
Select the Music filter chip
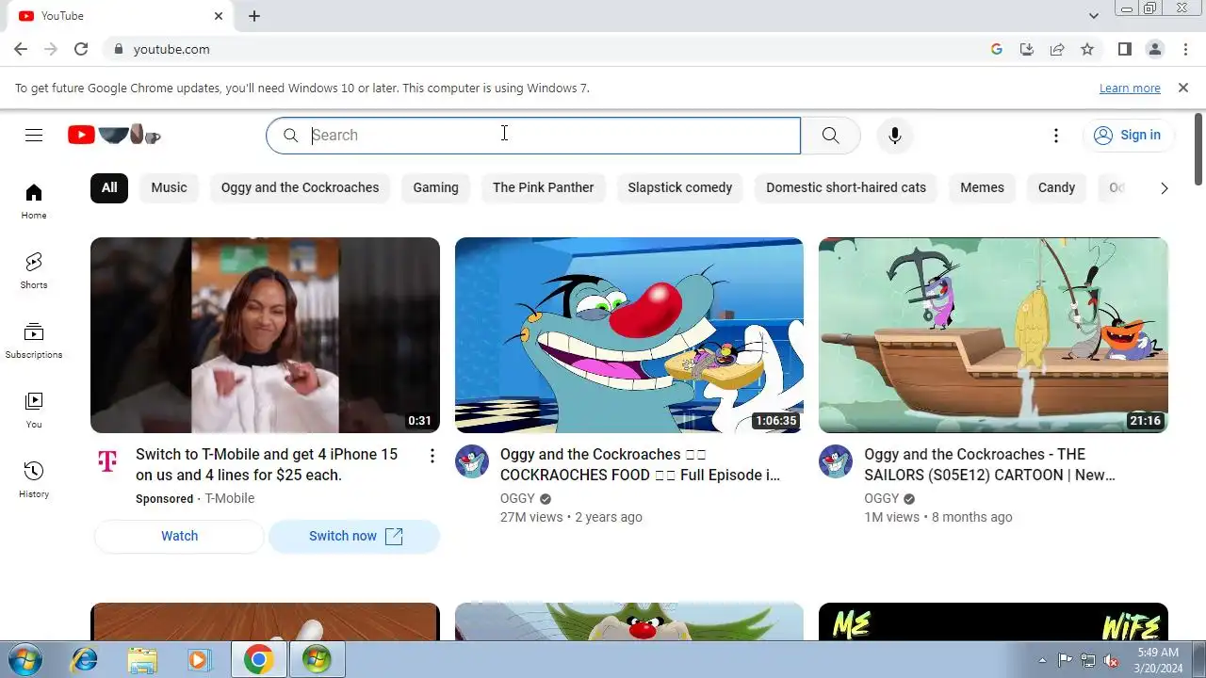click(170, 187)
